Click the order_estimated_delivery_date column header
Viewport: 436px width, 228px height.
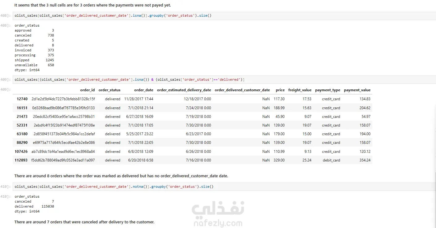[x=184, y=90]
